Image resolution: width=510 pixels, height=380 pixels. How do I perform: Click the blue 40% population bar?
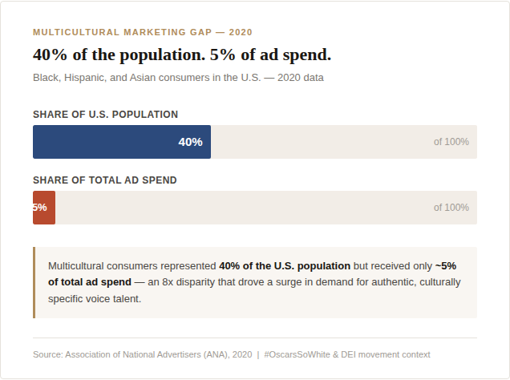click(122, 142)
